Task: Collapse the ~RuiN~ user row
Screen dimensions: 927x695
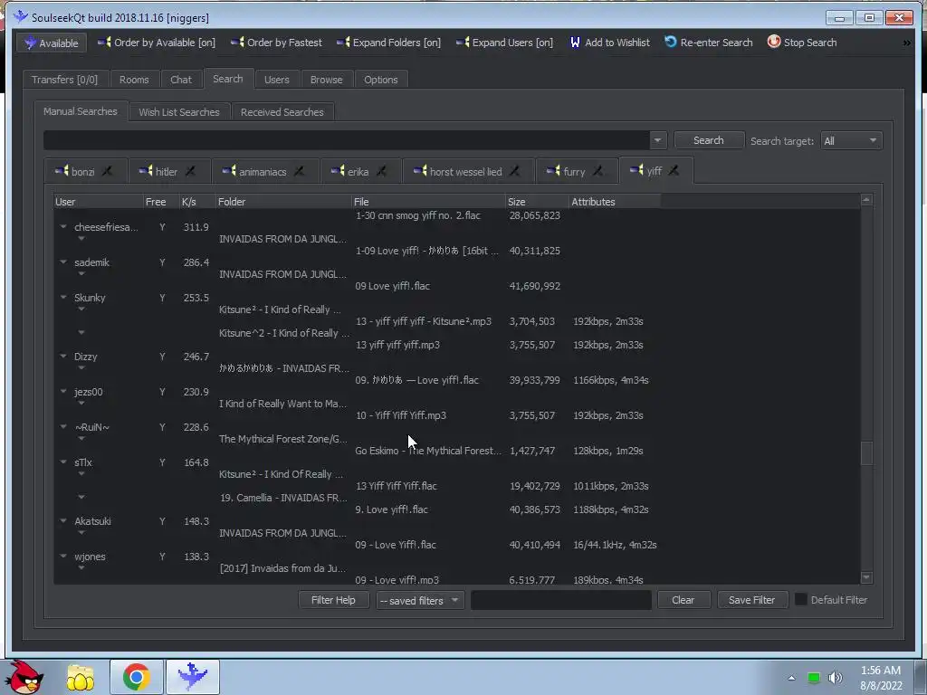Action: 63,427
